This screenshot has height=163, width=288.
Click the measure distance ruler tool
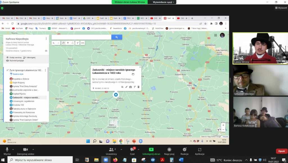(x=82, y=43)
